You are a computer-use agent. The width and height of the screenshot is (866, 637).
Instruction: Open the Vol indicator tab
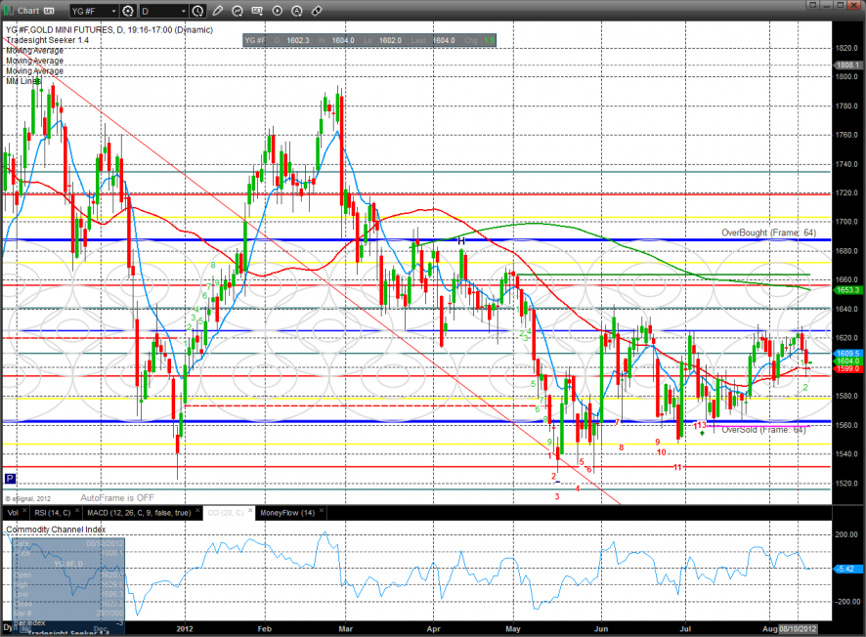pos(13,512)
